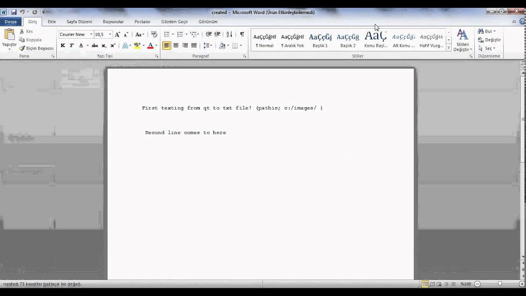Apply the Normal style

click(x=265, y=40)
